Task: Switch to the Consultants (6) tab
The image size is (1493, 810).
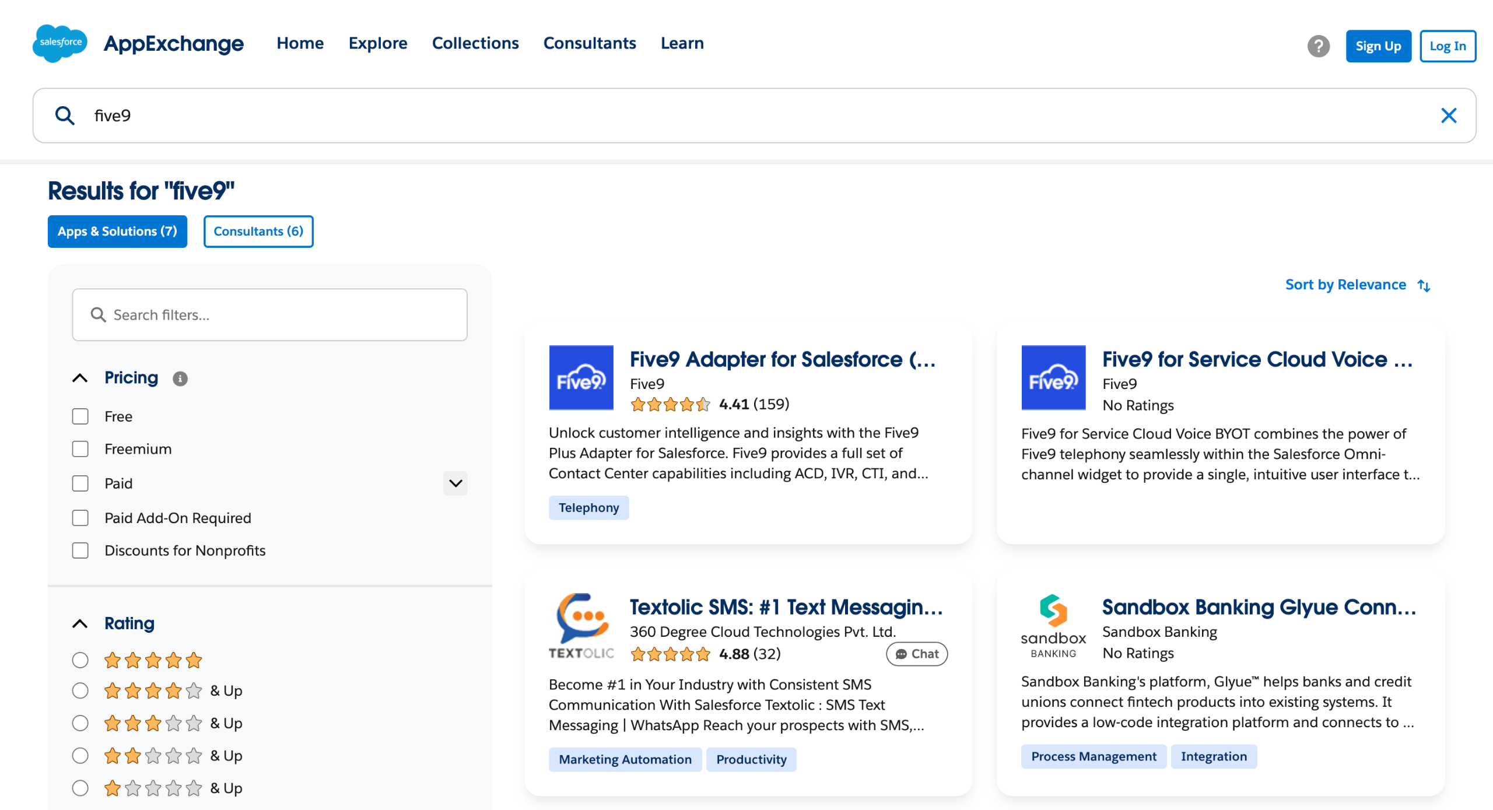Action: pos(258,232)
